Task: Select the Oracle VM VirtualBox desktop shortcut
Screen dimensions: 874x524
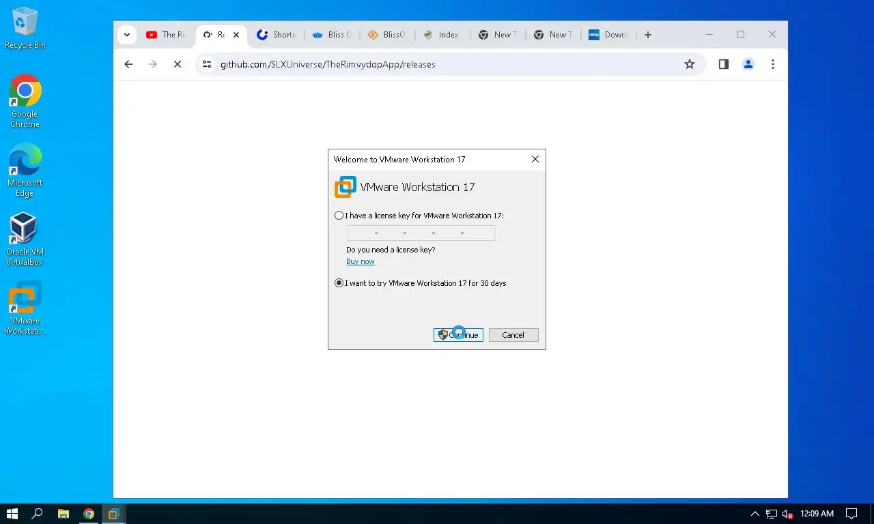Action: point(25,239)
